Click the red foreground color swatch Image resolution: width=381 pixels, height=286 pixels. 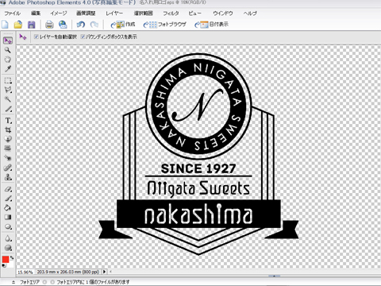[x=6, y=260]
